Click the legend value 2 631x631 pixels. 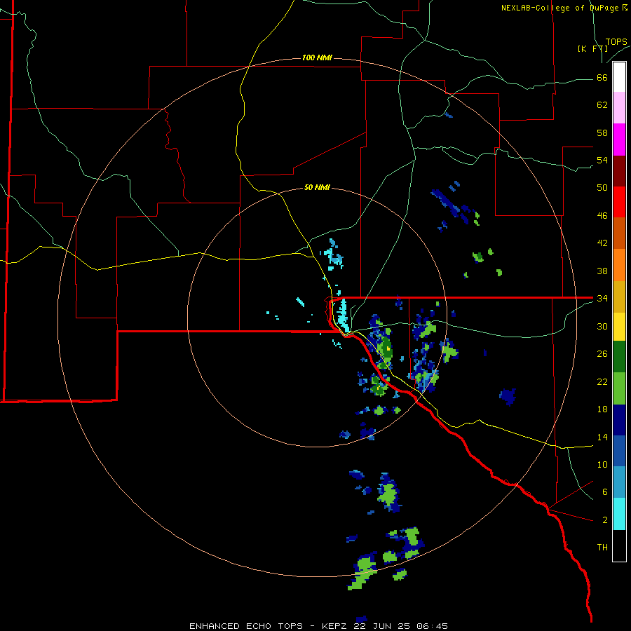pyautogui.click(x=604, y=520)
